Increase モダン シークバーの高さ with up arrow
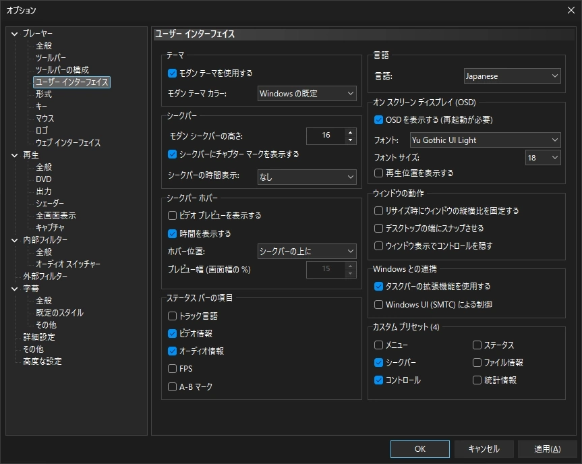The height and width of the screenshot is (464, 582). click(351, 132)
